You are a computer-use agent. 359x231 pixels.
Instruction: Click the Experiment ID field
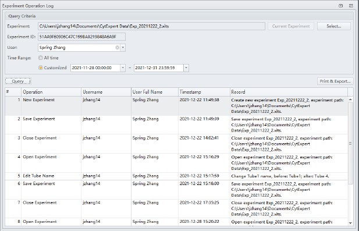81,37
